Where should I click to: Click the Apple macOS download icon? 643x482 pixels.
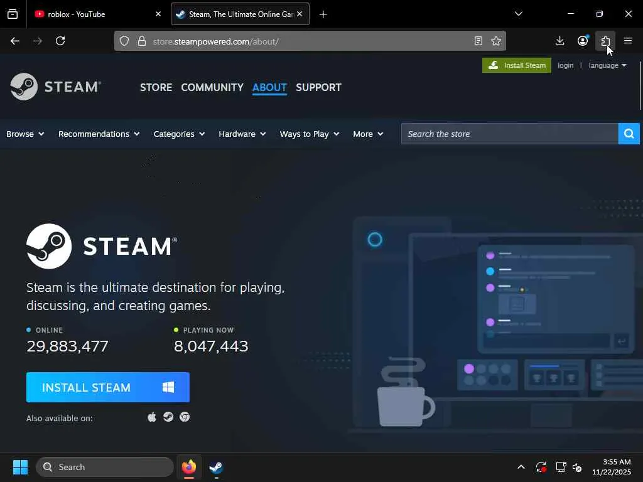[152, 417]
